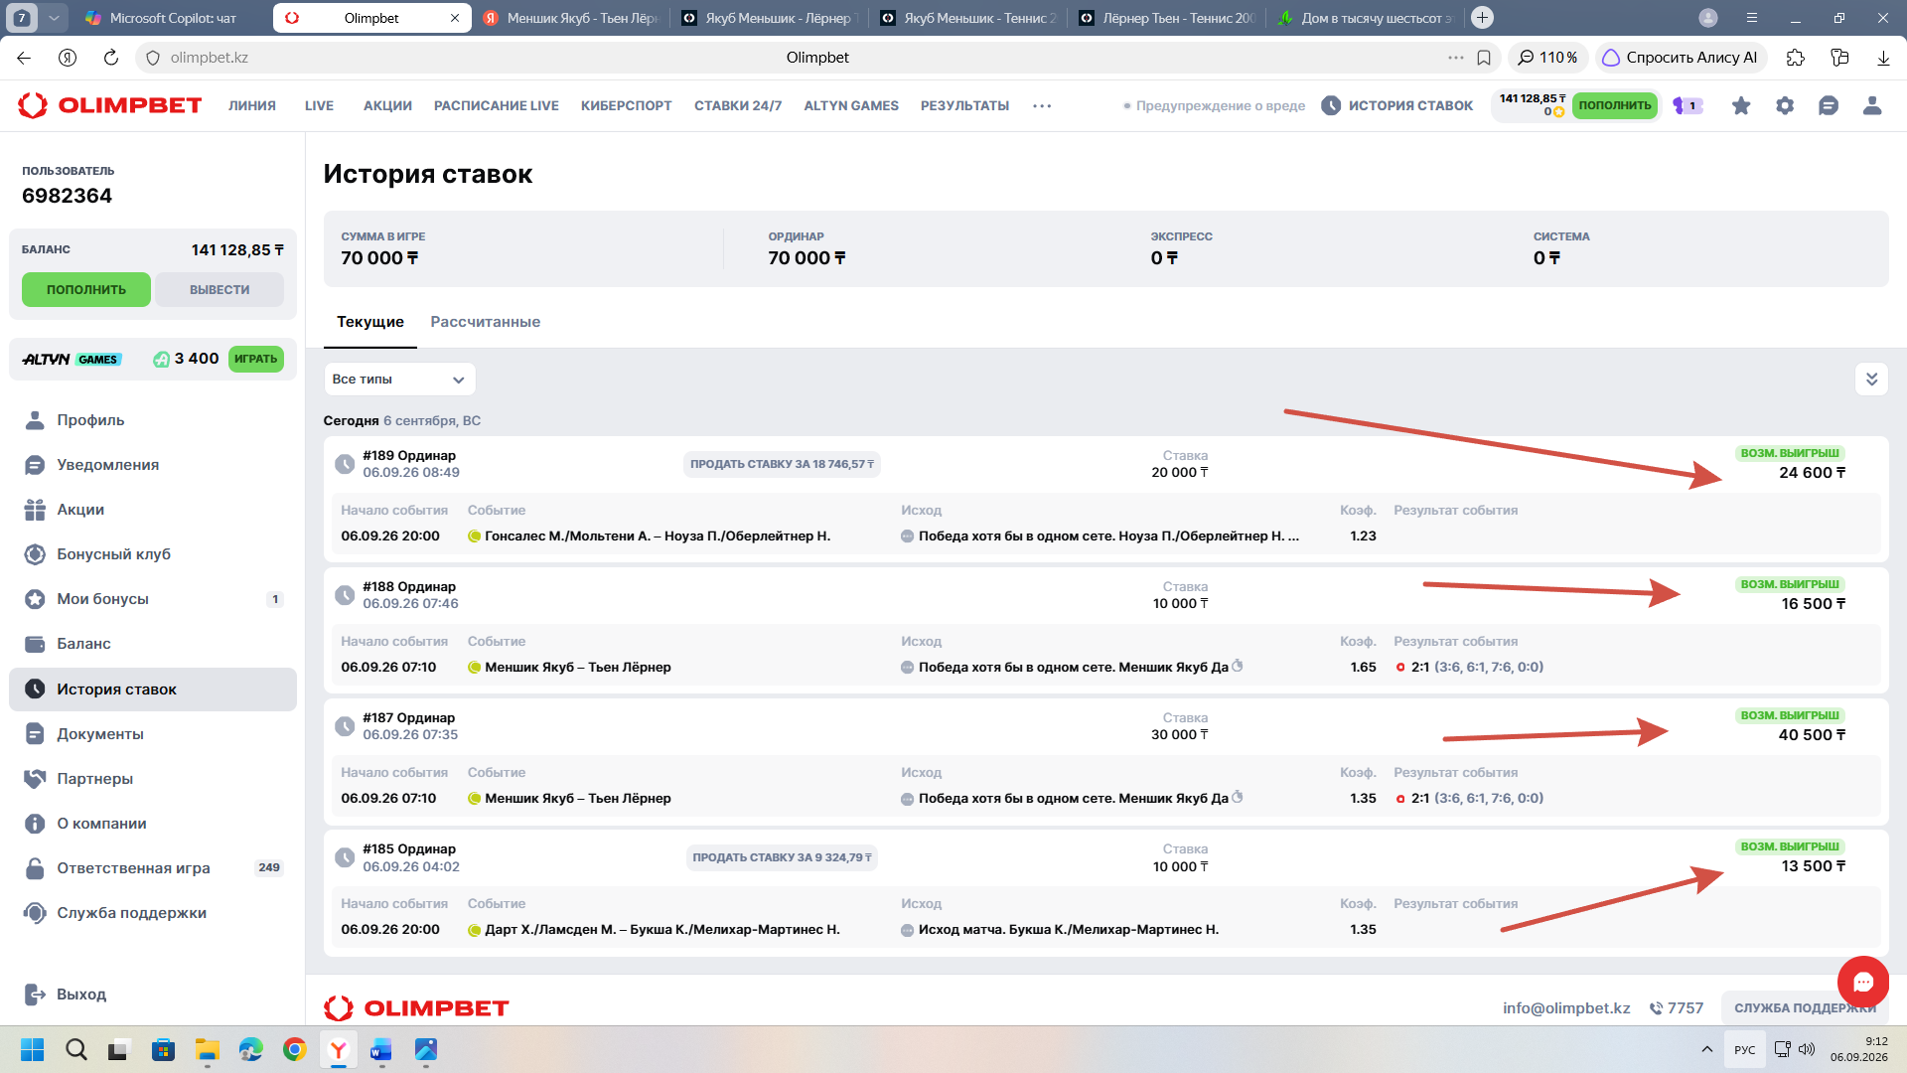Open 'Мои бонусы' in sidebar
The width and height of the screenshot is (1907, 1073).
pos(153,599)
